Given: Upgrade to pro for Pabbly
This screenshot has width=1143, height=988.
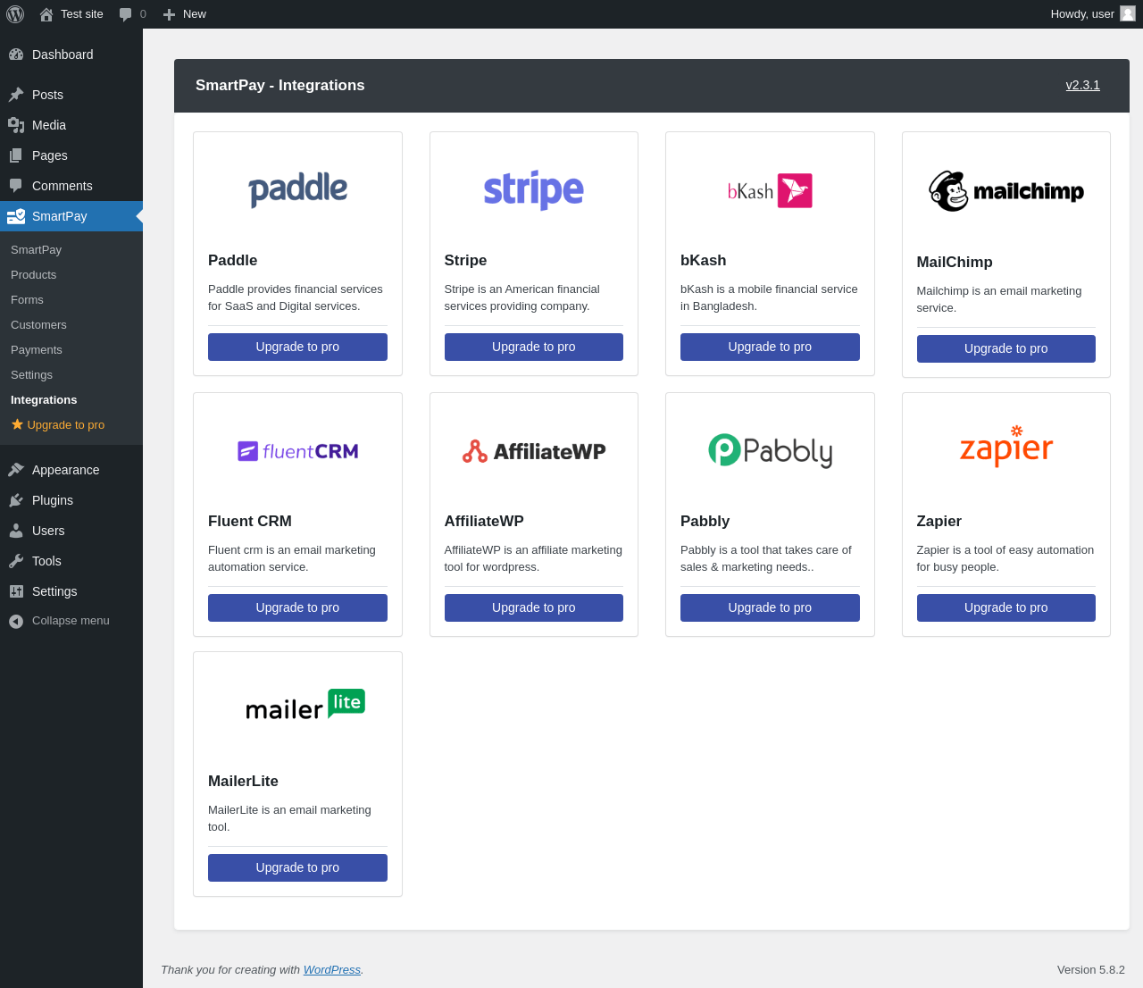Looking at the screenshot, I should click(770, 607).
